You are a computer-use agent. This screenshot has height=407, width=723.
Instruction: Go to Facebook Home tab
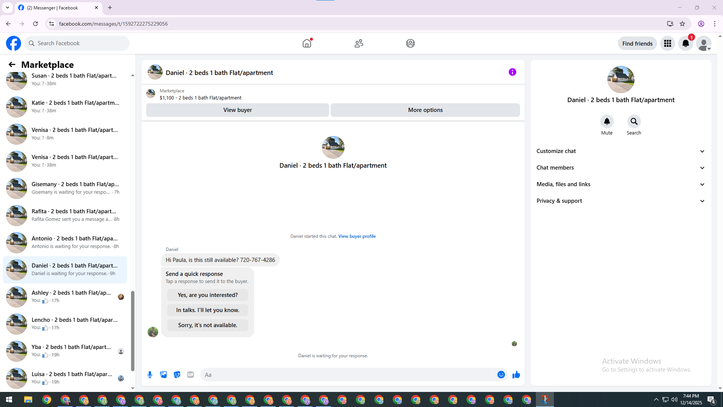pos(307,44)
